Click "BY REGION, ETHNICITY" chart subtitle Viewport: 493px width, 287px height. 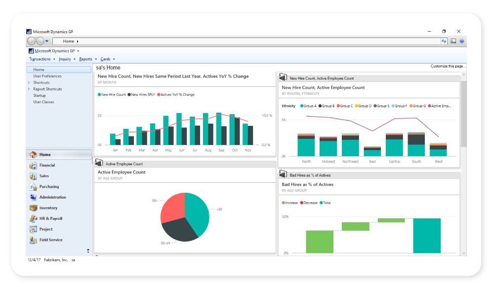(300, 94)
